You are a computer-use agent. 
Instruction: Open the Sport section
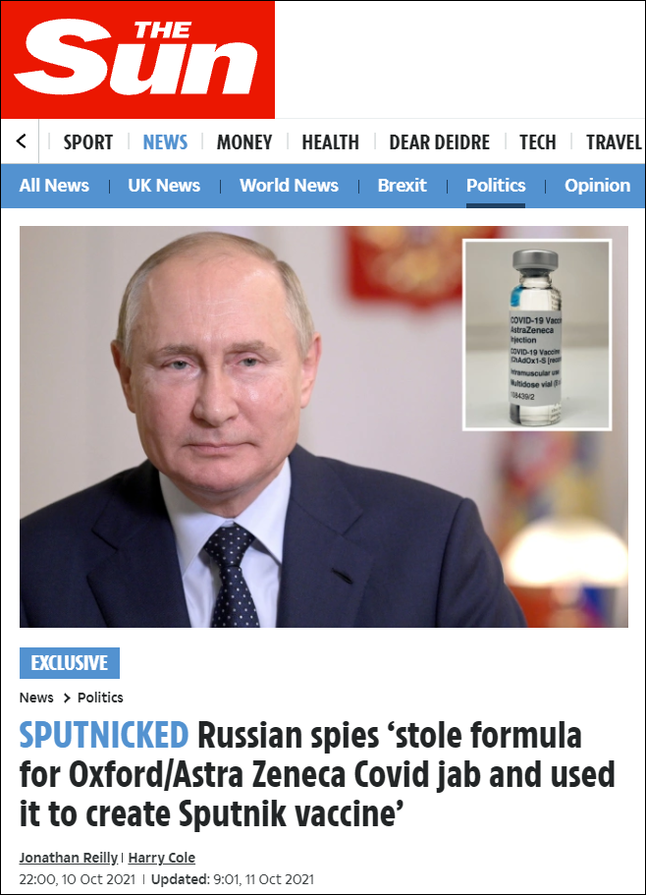click(87, 142)
